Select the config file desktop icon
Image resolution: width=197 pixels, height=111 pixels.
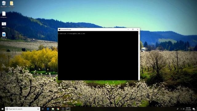(x=4, y=14)
